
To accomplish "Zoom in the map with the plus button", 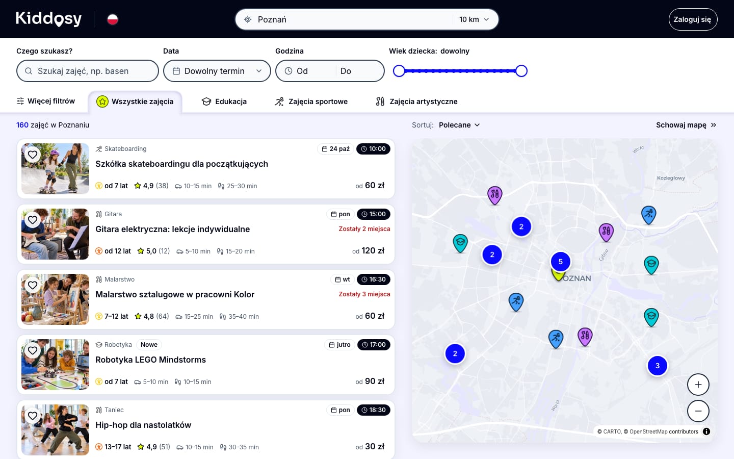I will pyautogui.click(x=698, y=385).
